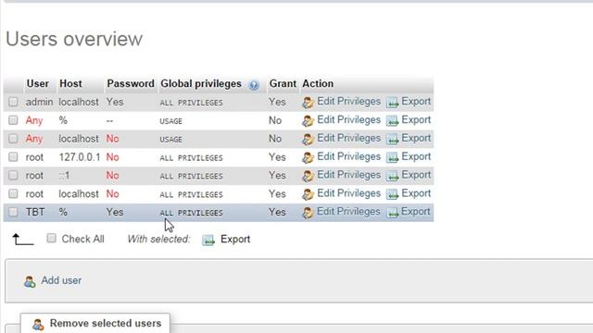
Task: Click Export icon for root ::1
Action: (x=392, y=176)
